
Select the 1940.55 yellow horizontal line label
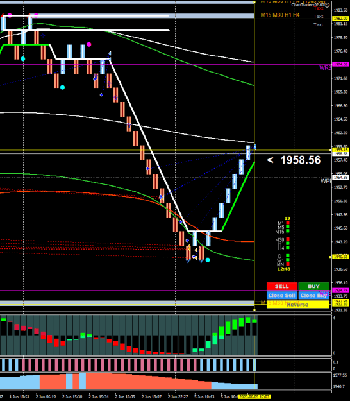(x=340, y=257)
